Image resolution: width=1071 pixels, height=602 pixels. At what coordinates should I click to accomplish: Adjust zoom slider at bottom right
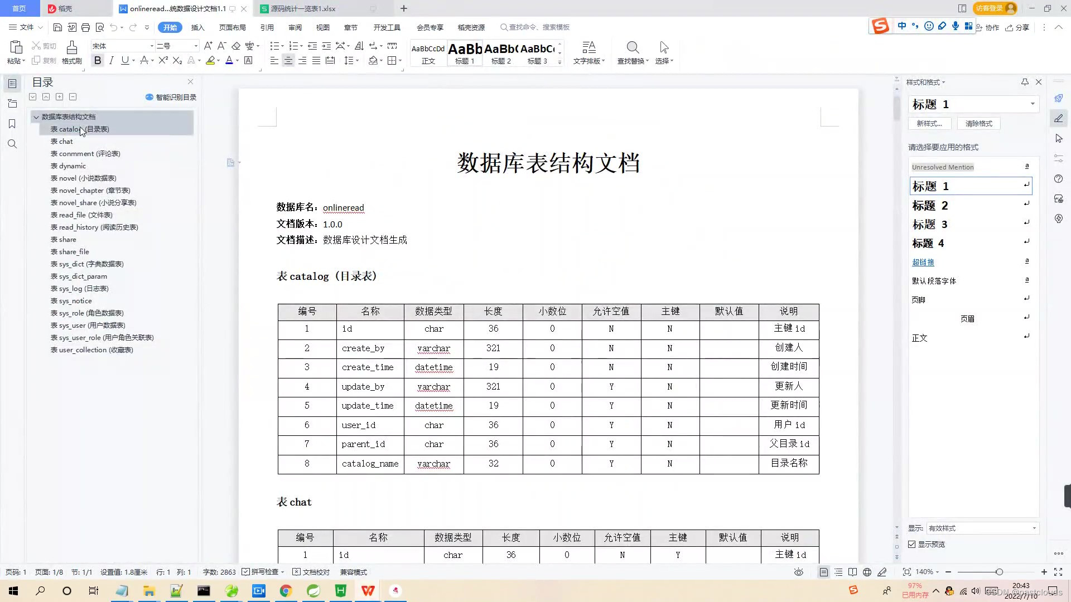[998, 572]
